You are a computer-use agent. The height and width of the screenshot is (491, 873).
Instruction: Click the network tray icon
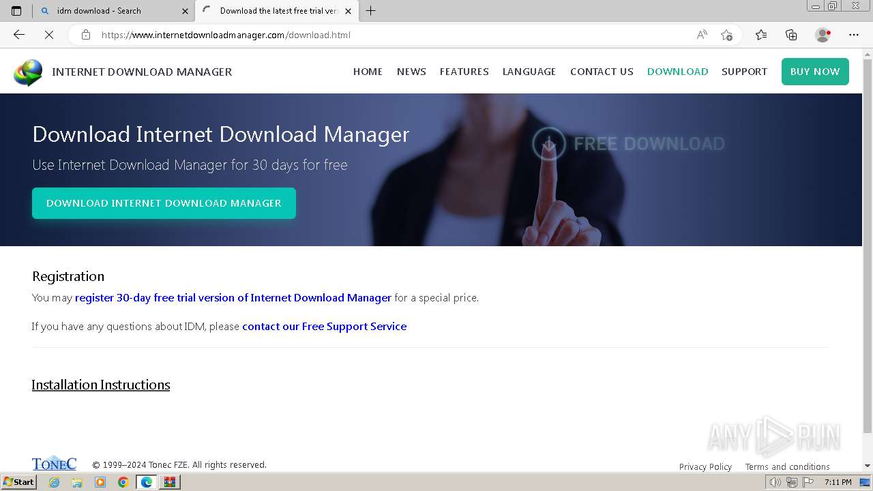(x=791, y=482)
